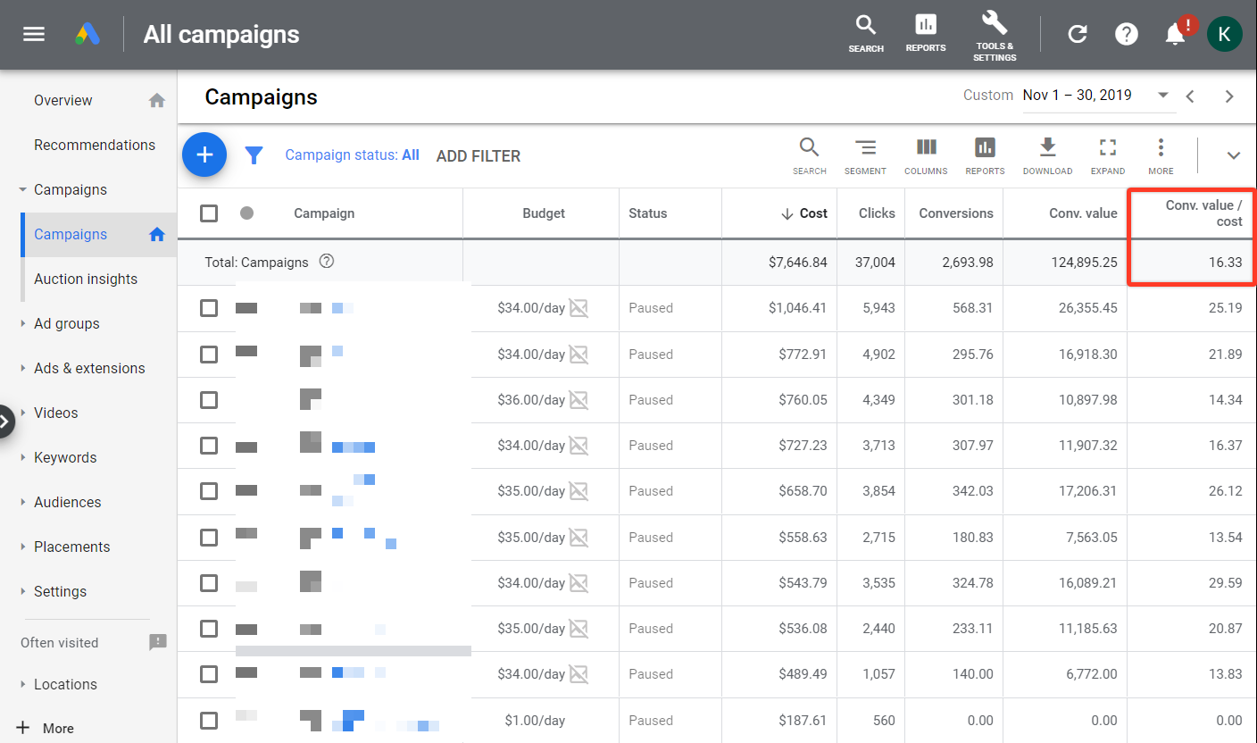Viewport: 1257px width, 743px height.
Task: Open feedback icon next to Often visited
Action: point(158,642)
